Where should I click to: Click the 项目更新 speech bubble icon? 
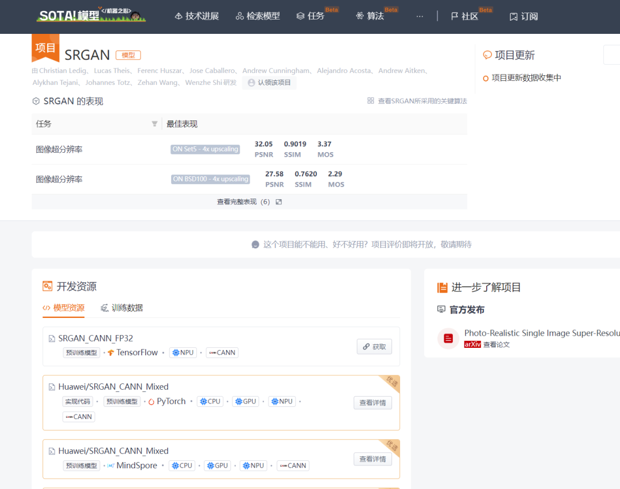coord(487,55)
